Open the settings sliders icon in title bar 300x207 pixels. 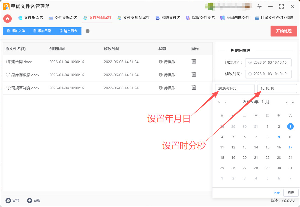click(259, 7)
